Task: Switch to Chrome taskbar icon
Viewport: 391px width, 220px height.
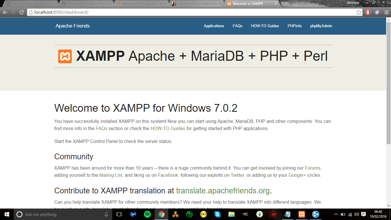Action: [x=161, y=214]
